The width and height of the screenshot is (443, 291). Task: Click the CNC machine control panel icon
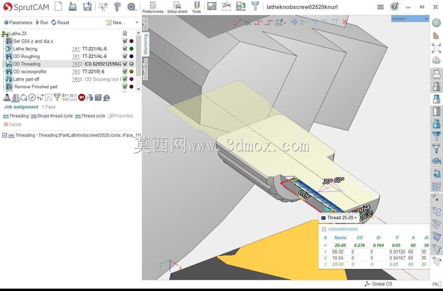click(x=212, y=6)
